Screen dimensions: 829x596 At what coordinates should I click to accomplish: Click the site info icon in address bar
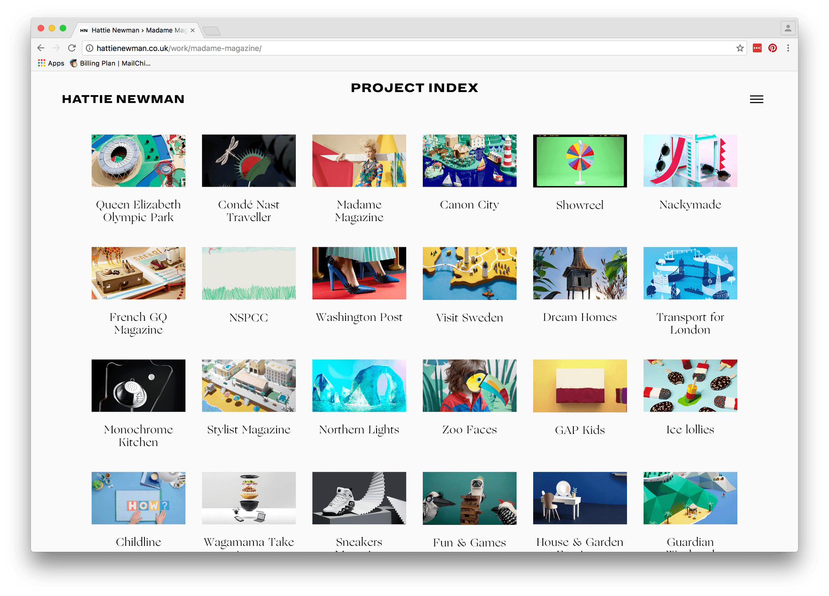click(x=89, y=48)
